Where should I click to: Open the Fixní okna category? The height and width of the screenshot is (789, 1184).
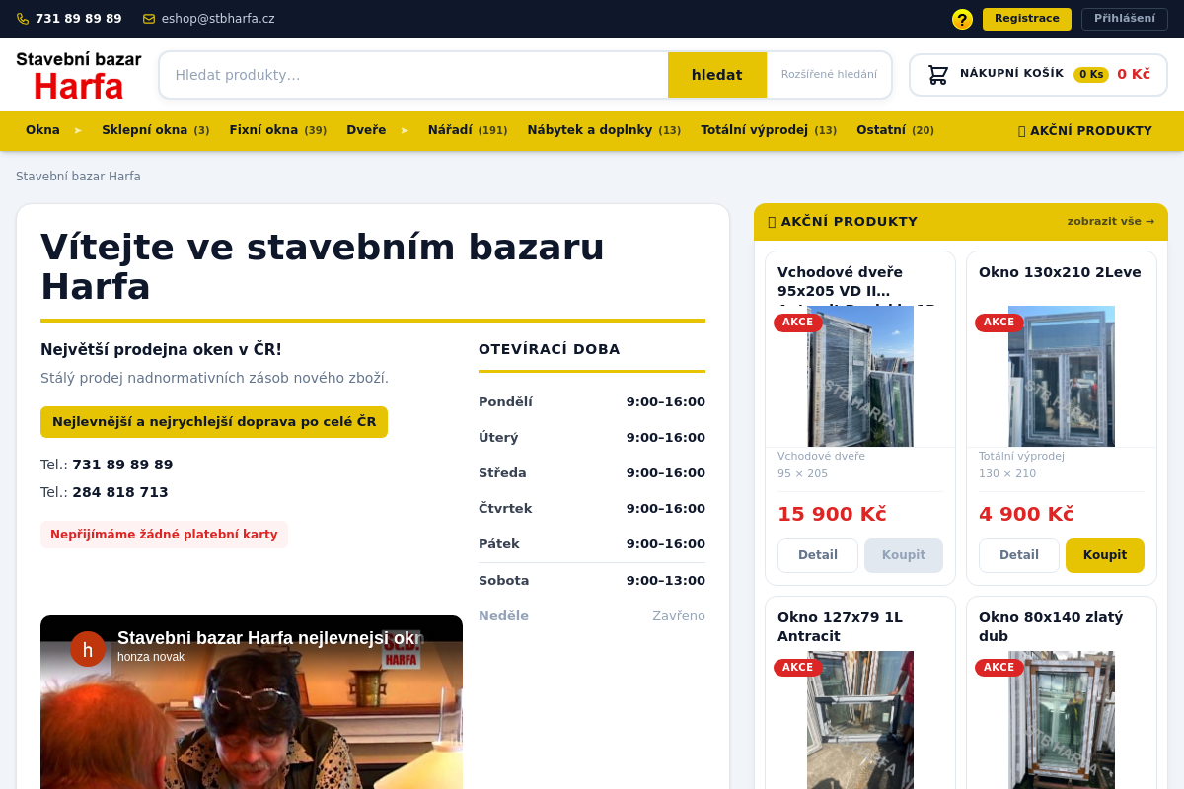[278, 130]
